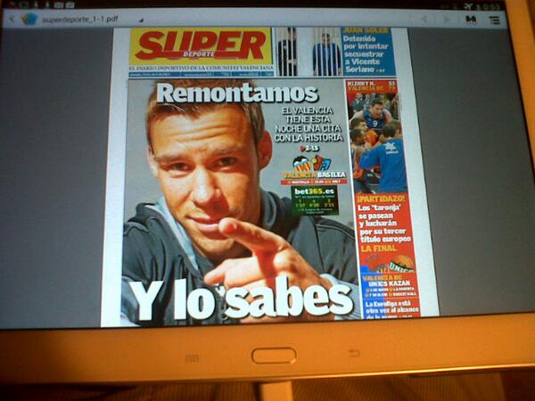
Task: Go to next page with right triangle
Action: tap(447, 19)
